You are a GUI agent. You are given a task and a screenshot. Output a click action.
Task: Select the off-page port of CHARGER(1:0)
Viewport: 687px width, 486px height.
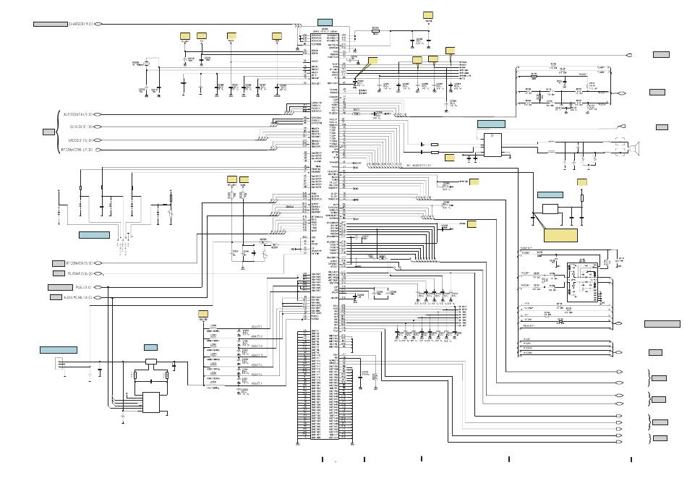[98, 24]
